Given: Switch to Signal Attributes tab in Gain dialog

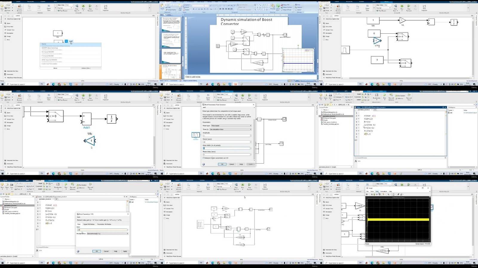Looking at the screenshot, I should click(x=89, y=224).
